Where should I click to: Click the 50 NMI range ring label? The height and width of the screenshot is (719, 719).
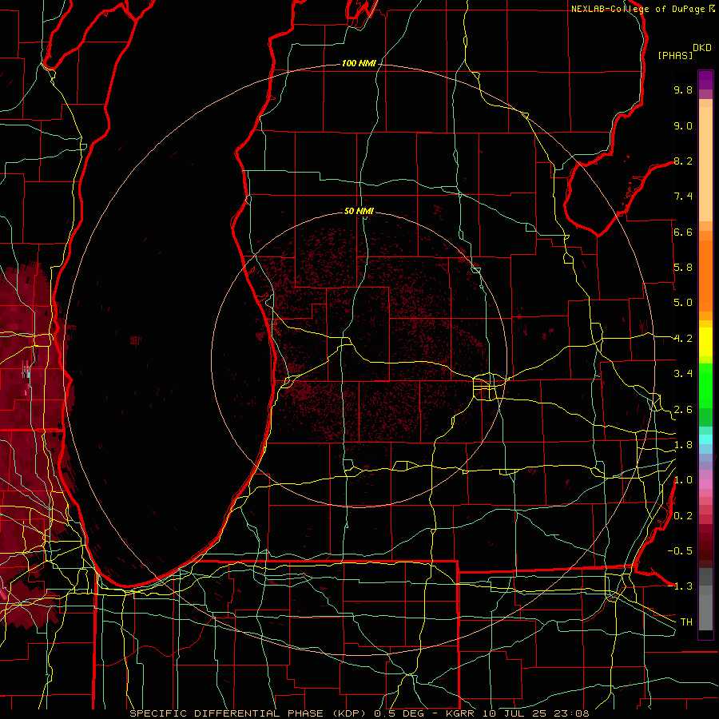[359, 211]
